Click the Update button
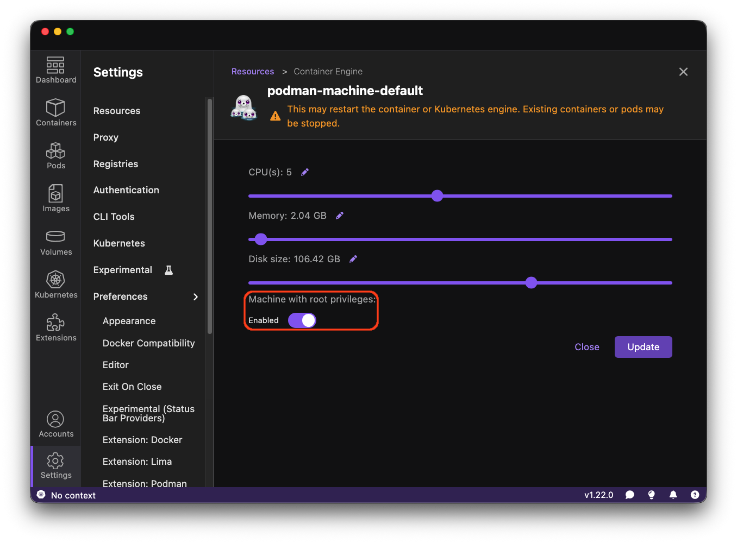Viewport: 737px width, 543px height. tap(643, 347)
